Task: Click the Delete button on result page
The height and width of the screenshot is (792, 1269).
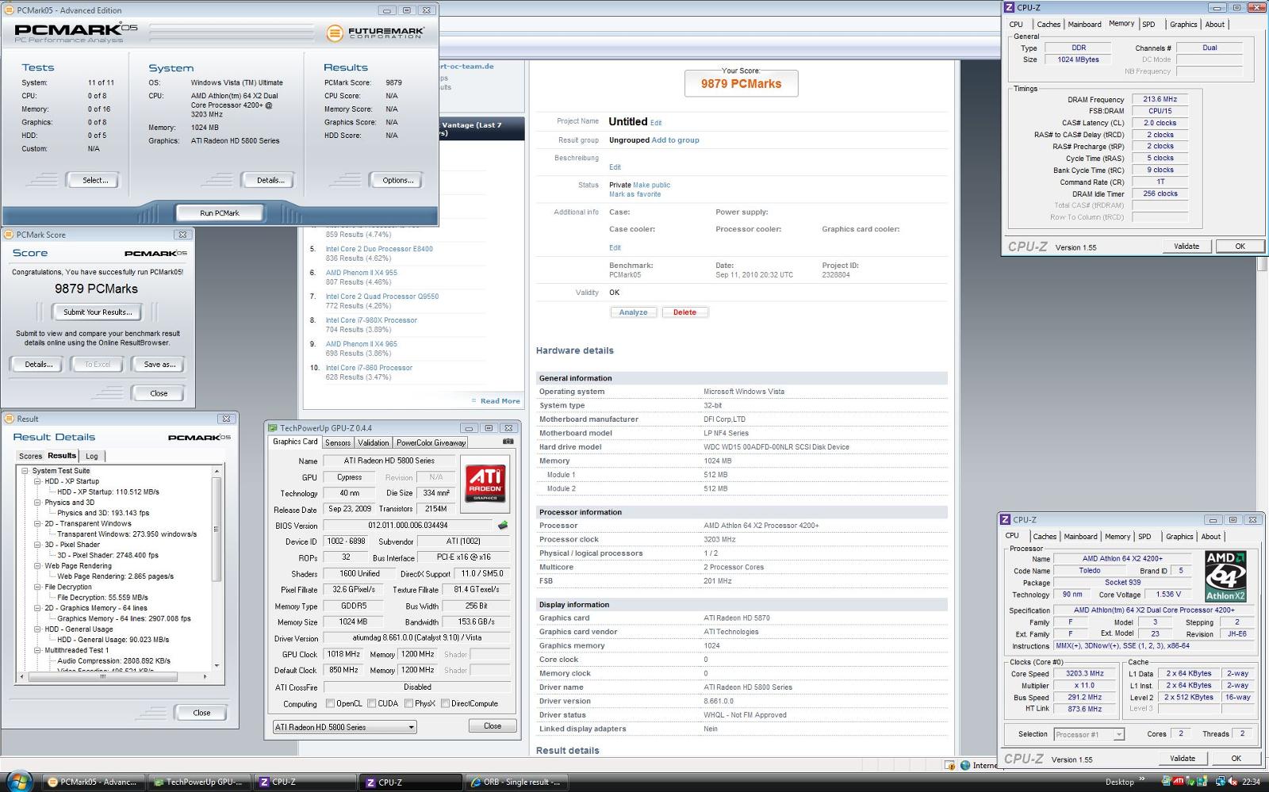Action: tap(684, 312)
